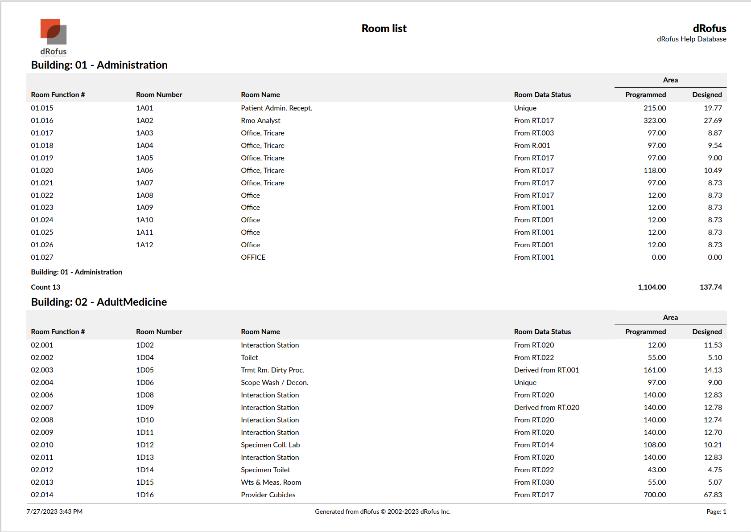This screenshot has width=751, height=532.
Task: Select the Provider Cubicles room name
Action: 268,495
